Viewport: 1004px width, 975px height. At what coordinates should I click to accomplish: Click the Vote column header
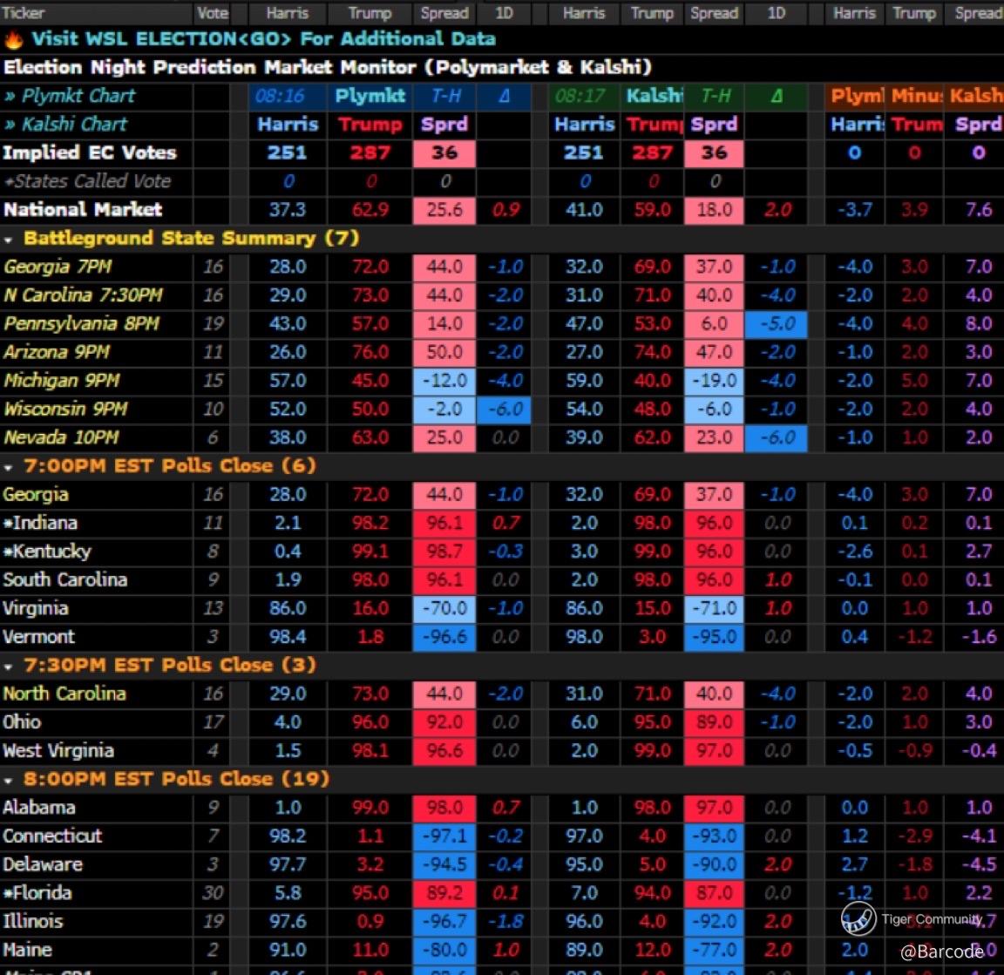click(x=212, y=12)
